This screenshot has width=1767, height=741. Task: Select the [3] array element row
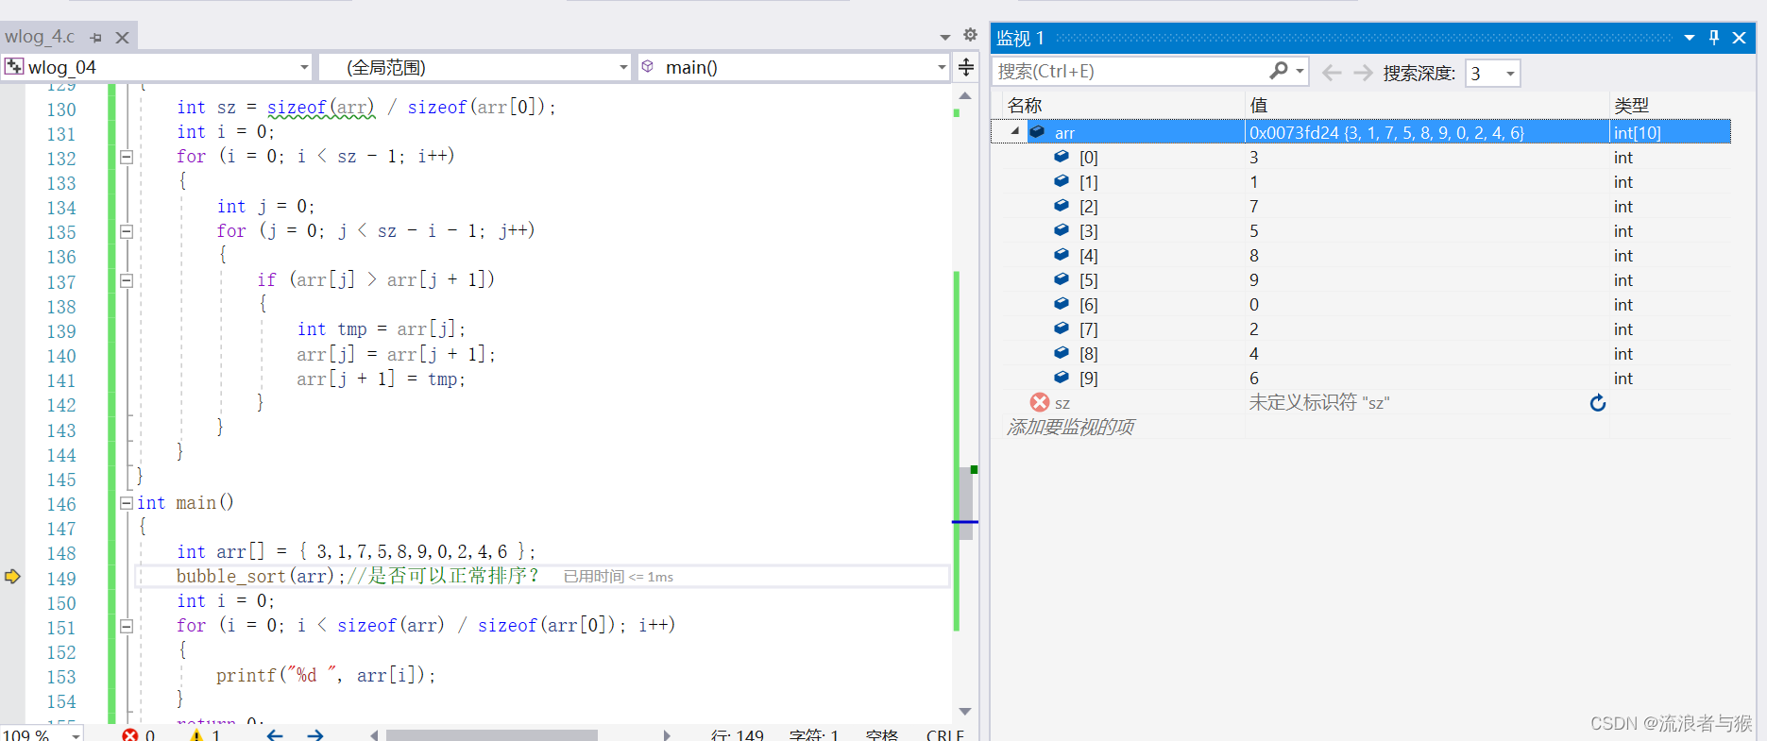(x=1361, y=231)
